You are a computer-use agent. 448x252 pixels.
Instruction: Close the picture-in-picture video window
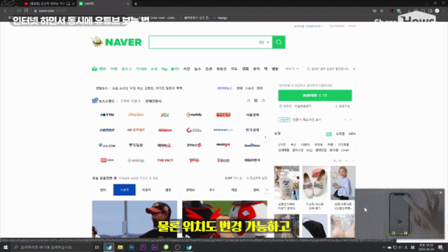click(x=440, y=192)
